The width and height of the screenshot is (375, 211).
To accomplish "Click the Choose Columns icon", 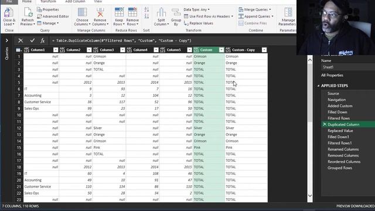I will pos(82,12).
